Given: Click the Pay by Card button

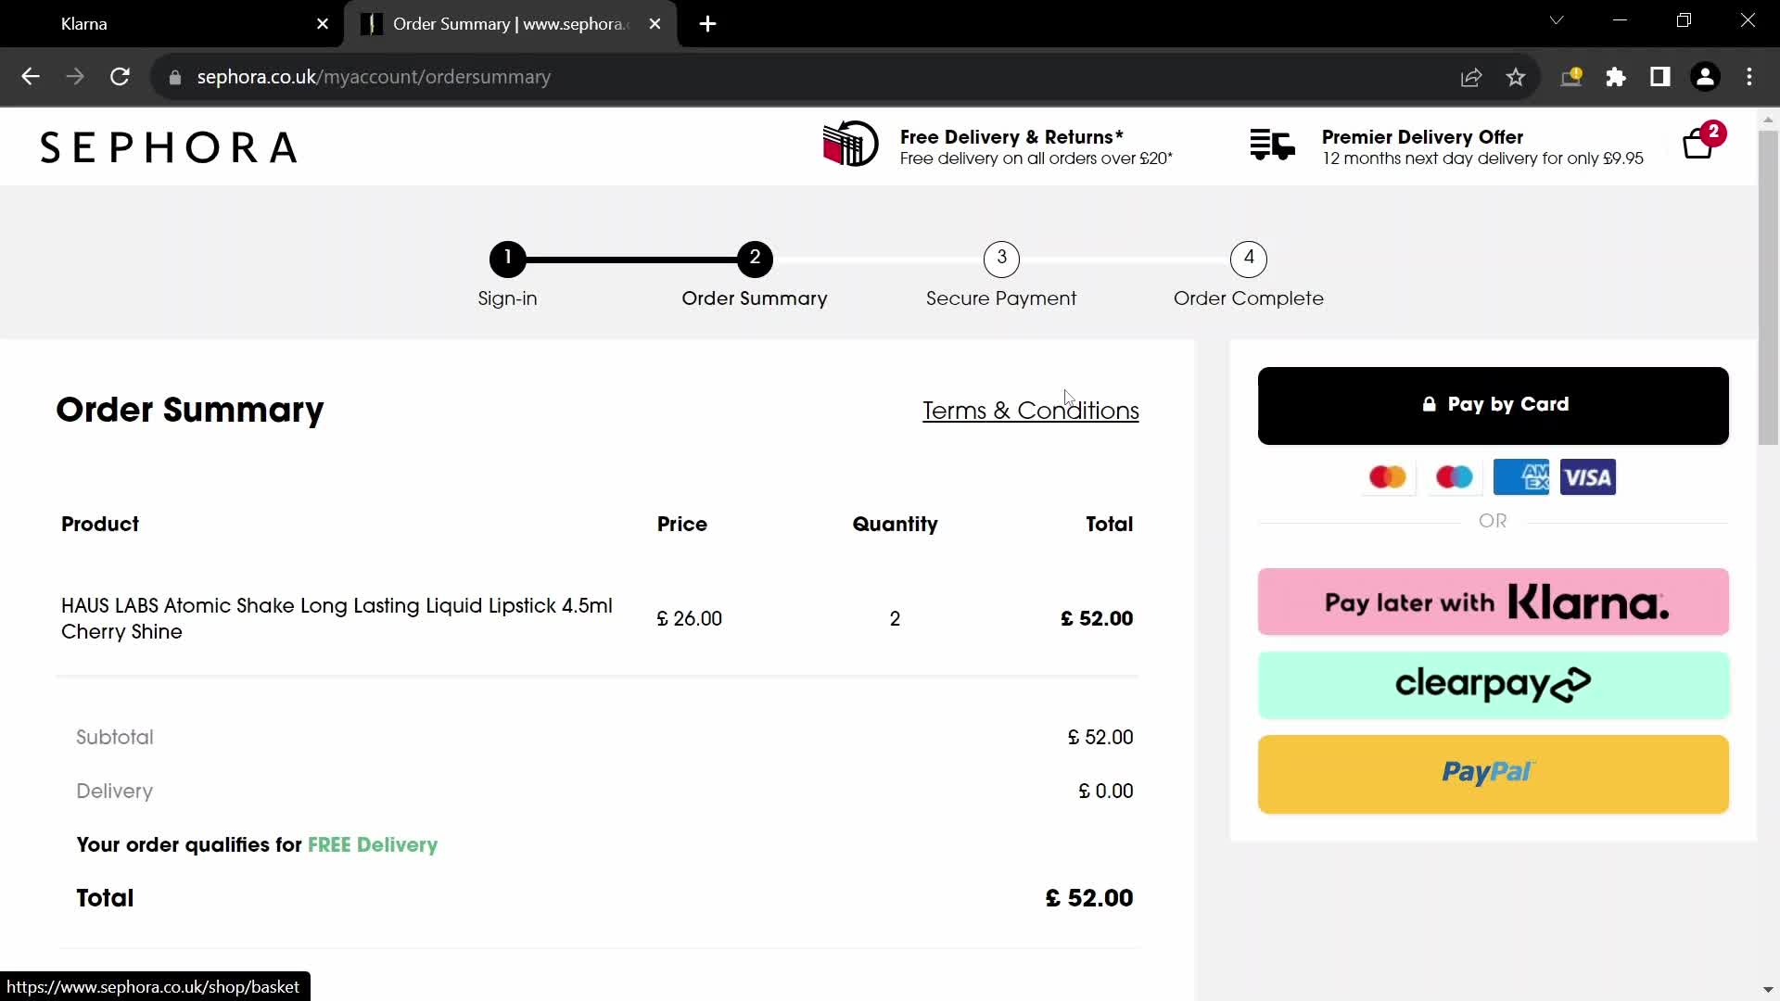Looking at the screenshot, I should pos(1494,403).
